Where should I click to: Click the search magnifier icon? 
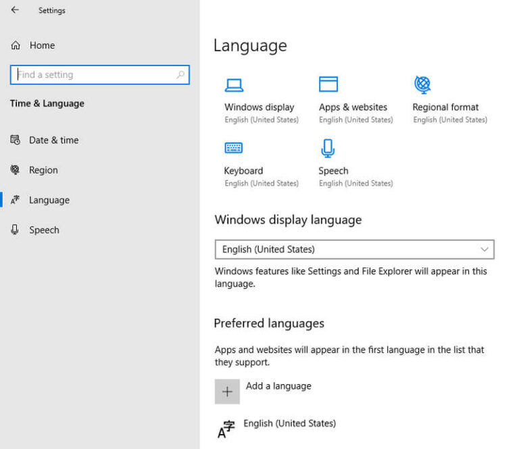[180, 75]
